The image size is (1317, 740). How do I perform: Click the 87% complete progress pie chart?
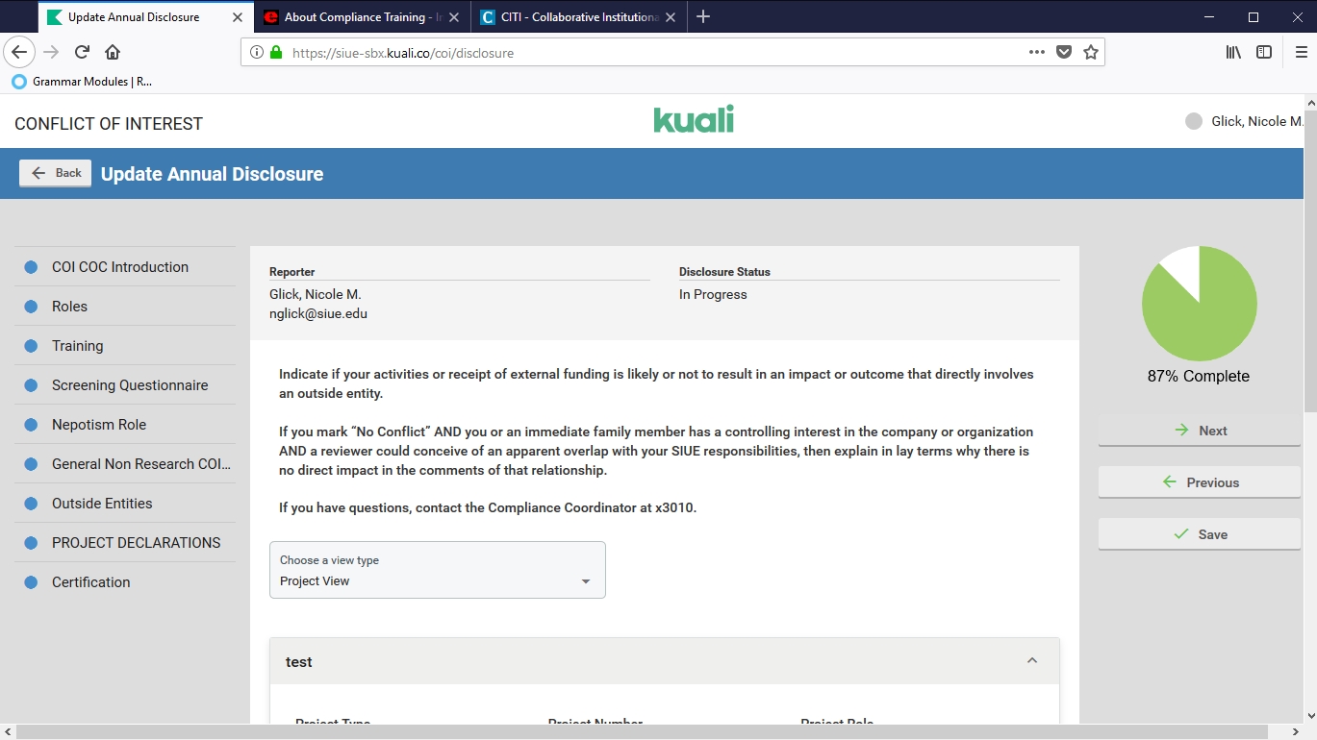(x=1199, y=304)
